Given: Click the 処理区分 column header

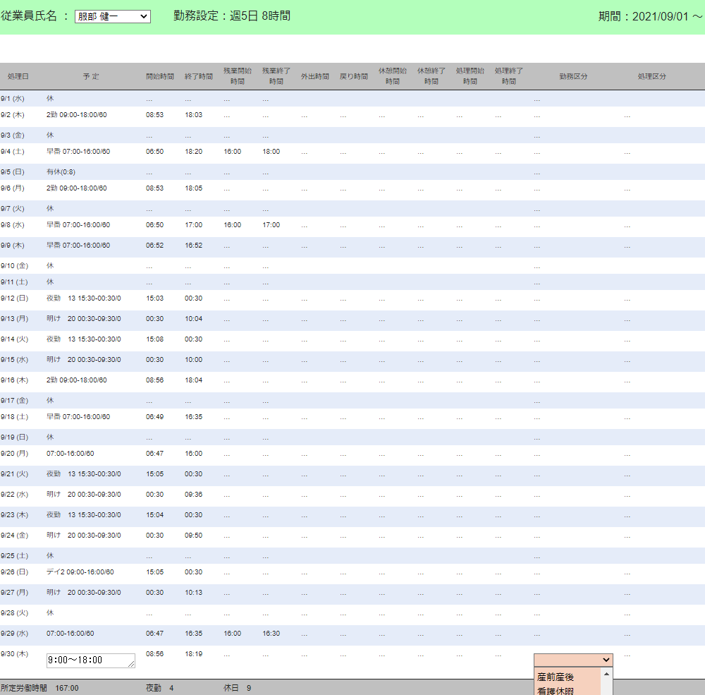Looking at the screenshot, I should pyautogui.click(x=651, y=76).
